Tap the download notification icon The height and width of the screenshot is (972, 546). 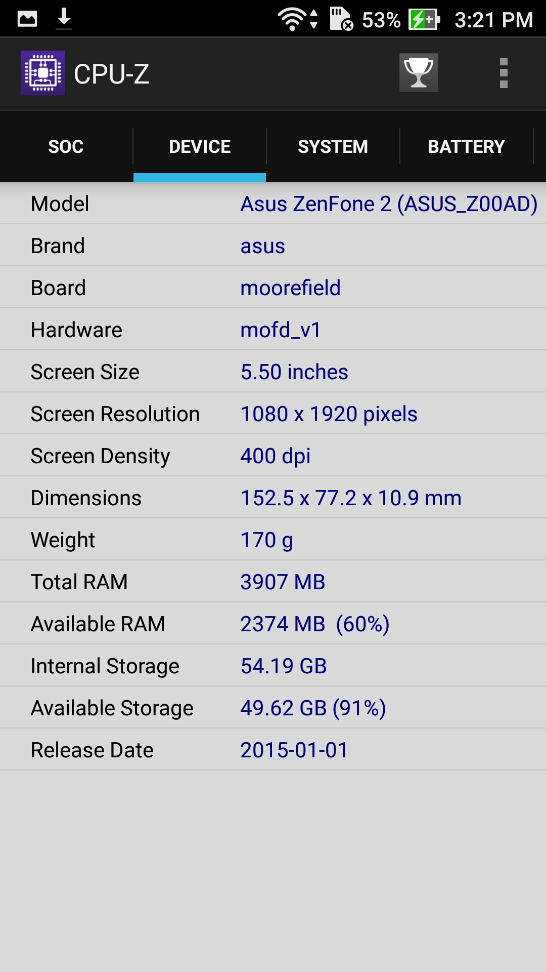(64, 19)
